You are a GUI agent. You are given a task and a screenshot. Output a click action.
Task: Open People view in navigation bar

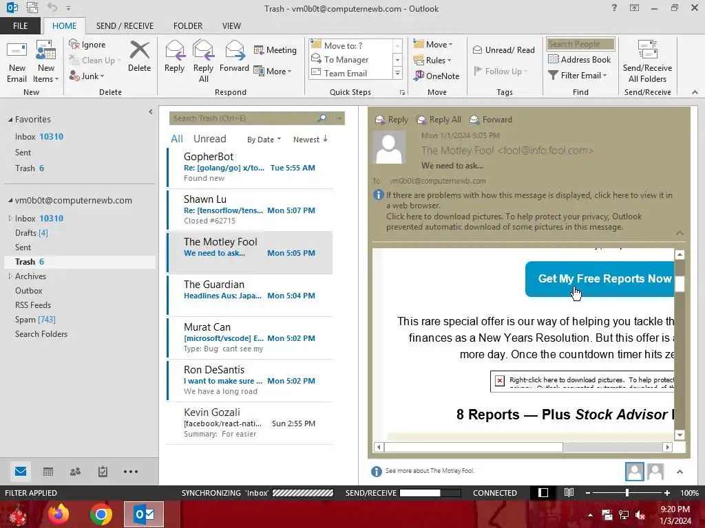click(76, 472)
